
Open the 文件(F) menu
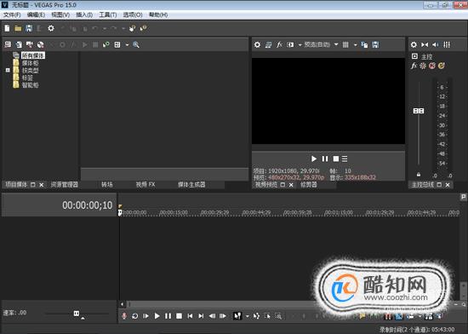(x=12, y=15)
